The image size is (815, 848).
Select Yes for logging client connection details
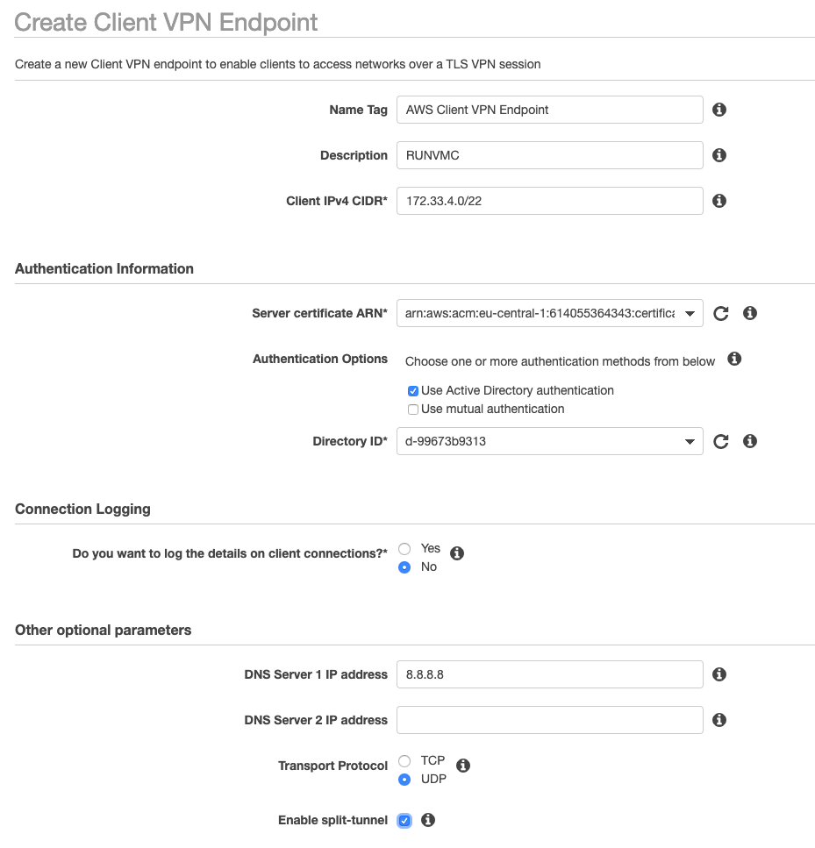(x=404, y=548)
